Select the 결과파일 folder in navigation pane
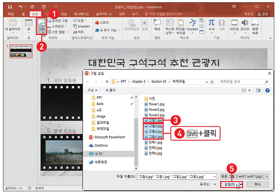This screenshot has height=194, width=277. pyautogui.click(x=100, y=123)
